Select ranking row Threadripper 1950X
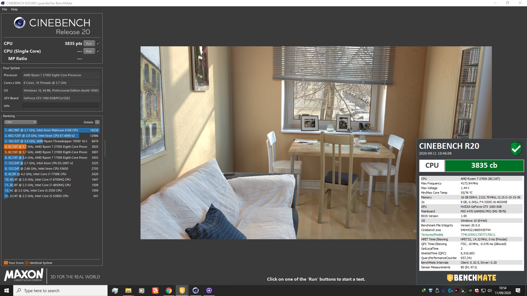This screenshot has width=527, height=296. (52, 141)
